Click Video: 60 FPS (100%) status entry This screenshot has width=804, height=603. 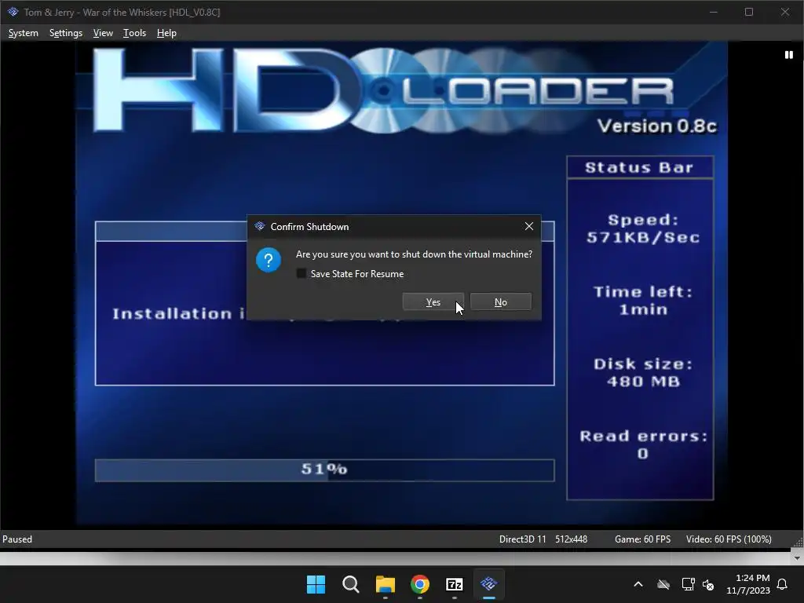pyautogui.click(x=729, y=539)
